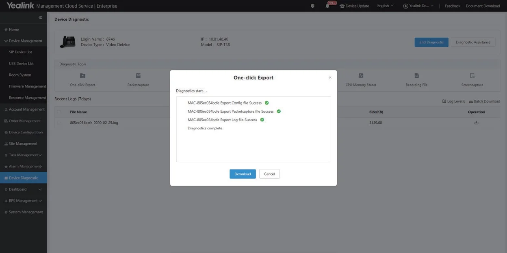Image resolution: width=507 pixels, height=253 pixels.
Task: Open the device IP address link
Action: click(218, 39)
